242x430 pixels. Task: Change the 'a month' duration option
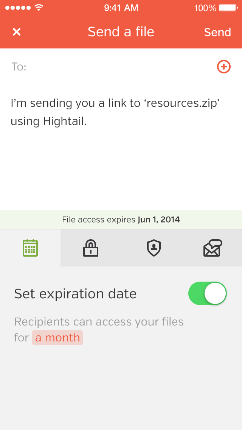pyautogui.click(x=57, y=338)
